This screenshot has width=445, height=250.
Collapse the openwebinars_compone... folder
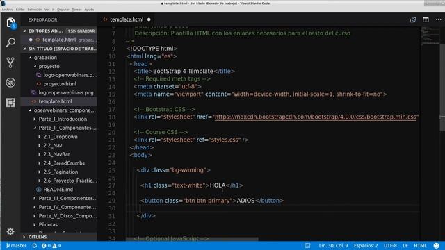coord(30,110)
